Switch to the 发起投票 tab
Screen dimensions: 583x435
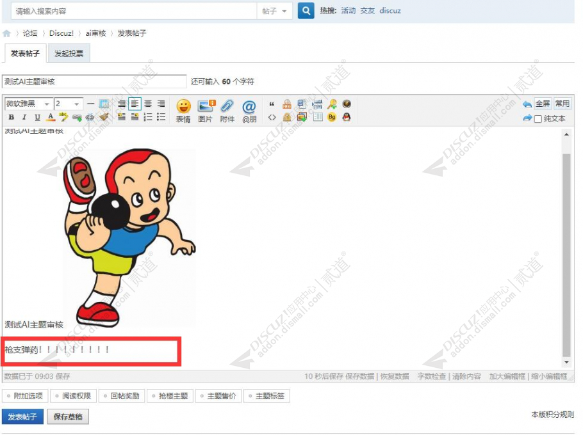pyautogui.click(x=69, y=54)
